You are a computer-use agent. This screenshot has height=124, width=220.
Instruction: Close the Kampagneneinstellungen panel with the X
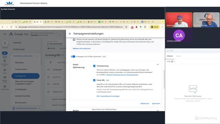[70, 34]
